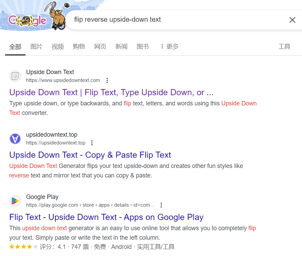Select the 网页 web tab
This screenshot has height=256, width=302.
pyautogui.click(x=100, y=47)
